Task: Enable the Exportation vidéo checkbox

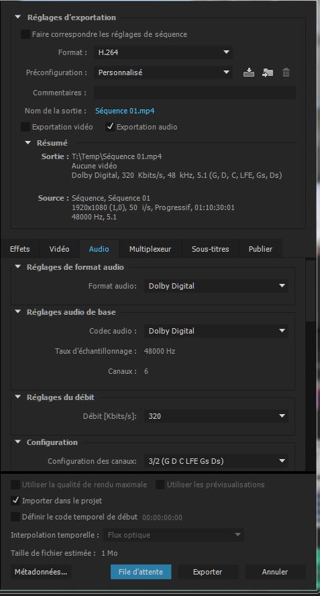Action: (x=25, y=127)
